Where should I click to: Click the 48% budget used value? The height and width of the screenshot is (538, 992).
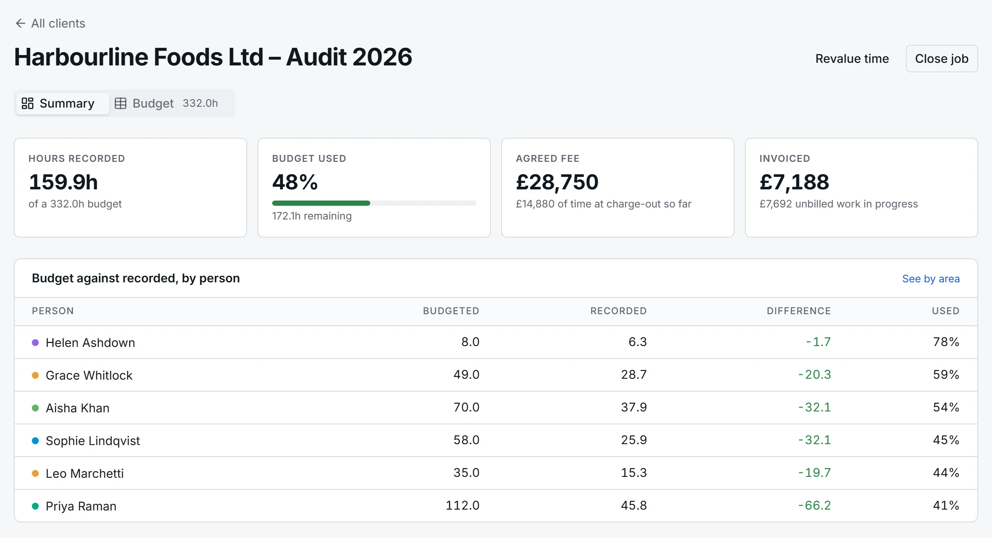coord(295,182)
